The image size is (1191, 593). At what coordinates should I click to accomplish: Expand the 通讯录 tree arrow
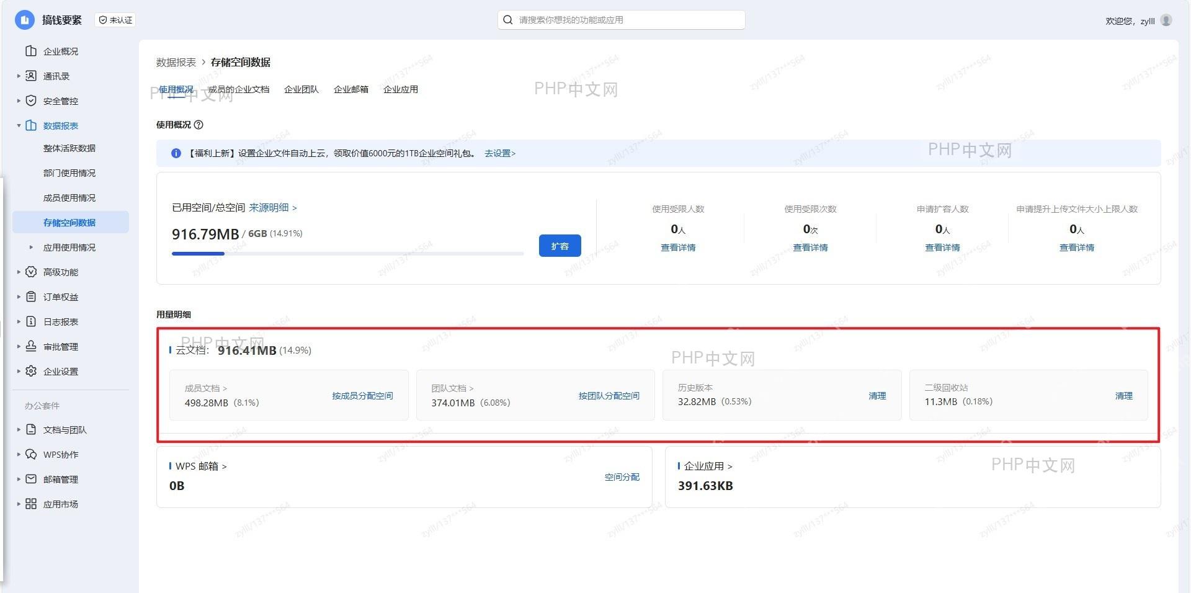19,76
